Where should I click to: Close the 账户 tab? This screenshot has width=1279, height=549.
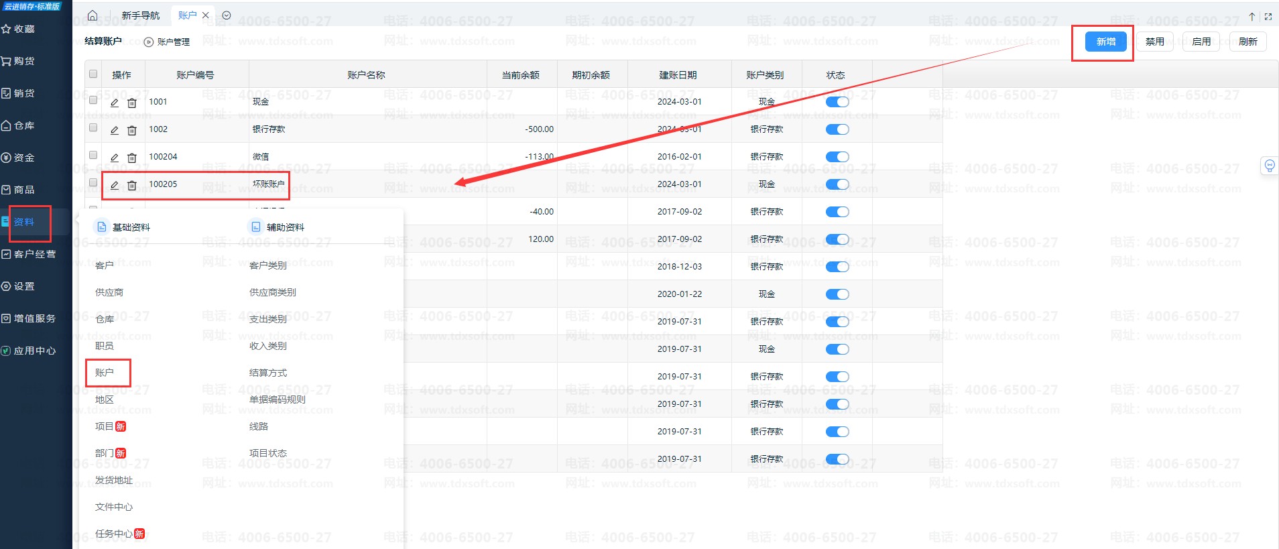click(x=206, y=15)
